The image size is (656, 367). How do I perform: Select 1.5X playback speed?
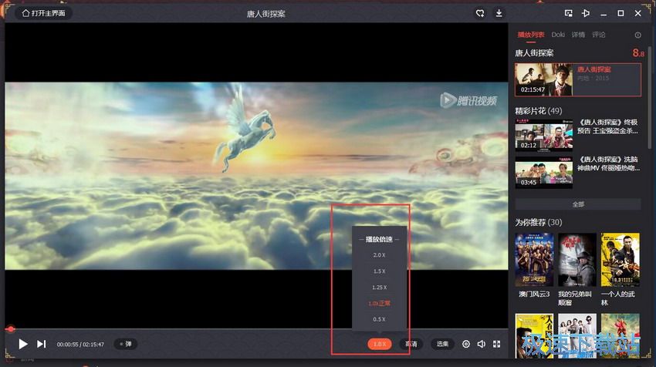pos(379,271)
